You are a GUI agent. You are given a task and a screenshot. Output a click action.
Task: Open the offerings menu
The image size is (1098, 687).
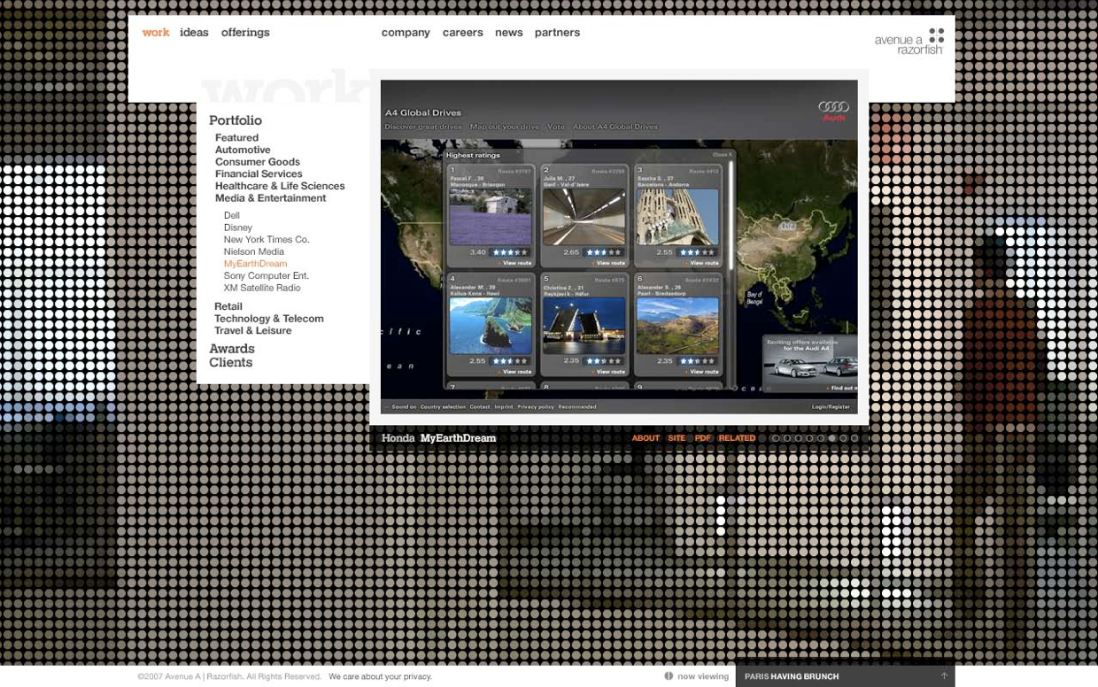click(x=245, y=33)
